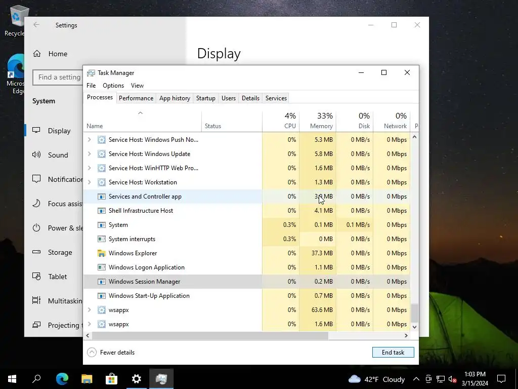Click the Tablet icon in Settings sidebar
The image size is (518, 389).
click(x=36, y=276)
